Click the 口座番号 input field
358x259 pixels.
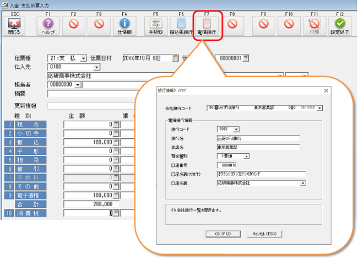point(229,165)
